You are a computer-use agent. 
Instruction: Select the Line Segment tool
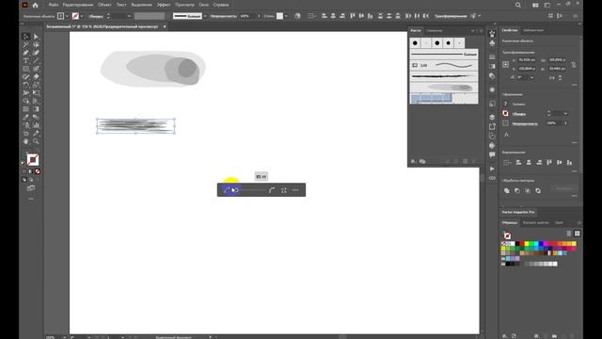click(x=36, y=60)
